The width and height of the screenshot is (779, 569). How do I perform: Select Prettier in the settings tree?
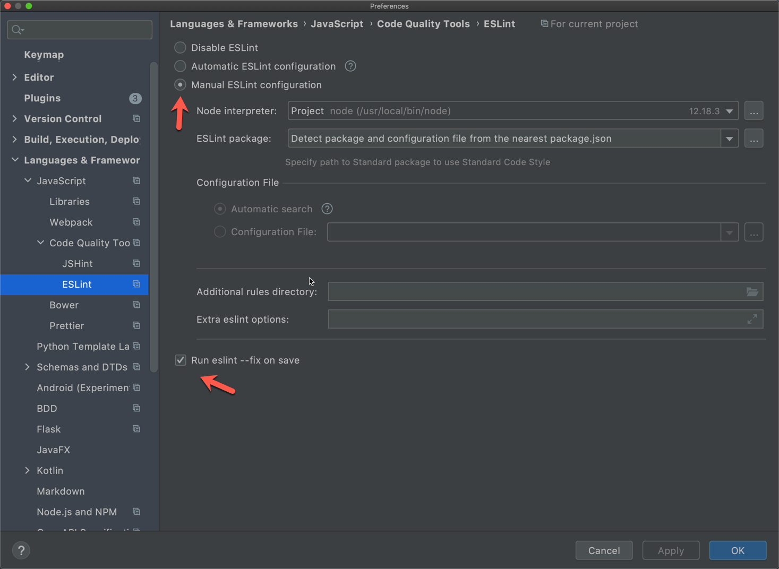pyautogui.click(x=67, y=326)
